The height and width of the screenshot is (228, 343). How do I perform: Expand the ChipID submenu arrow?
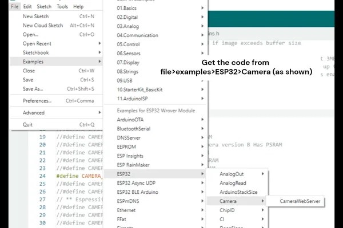click(263, 210)
